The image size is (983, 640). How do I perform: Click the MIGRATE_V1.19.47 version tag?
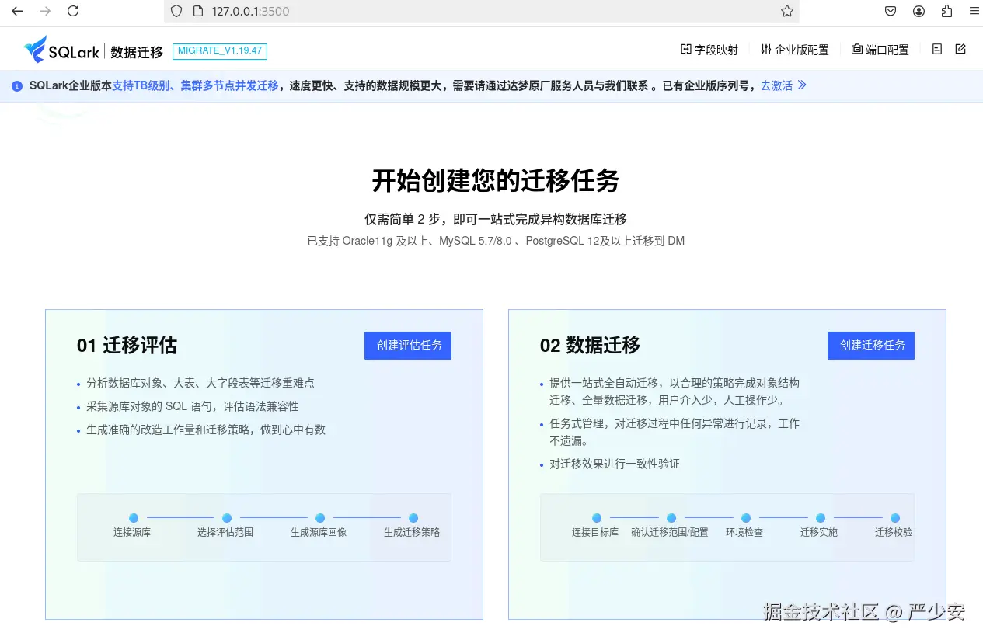coord(220,51)
